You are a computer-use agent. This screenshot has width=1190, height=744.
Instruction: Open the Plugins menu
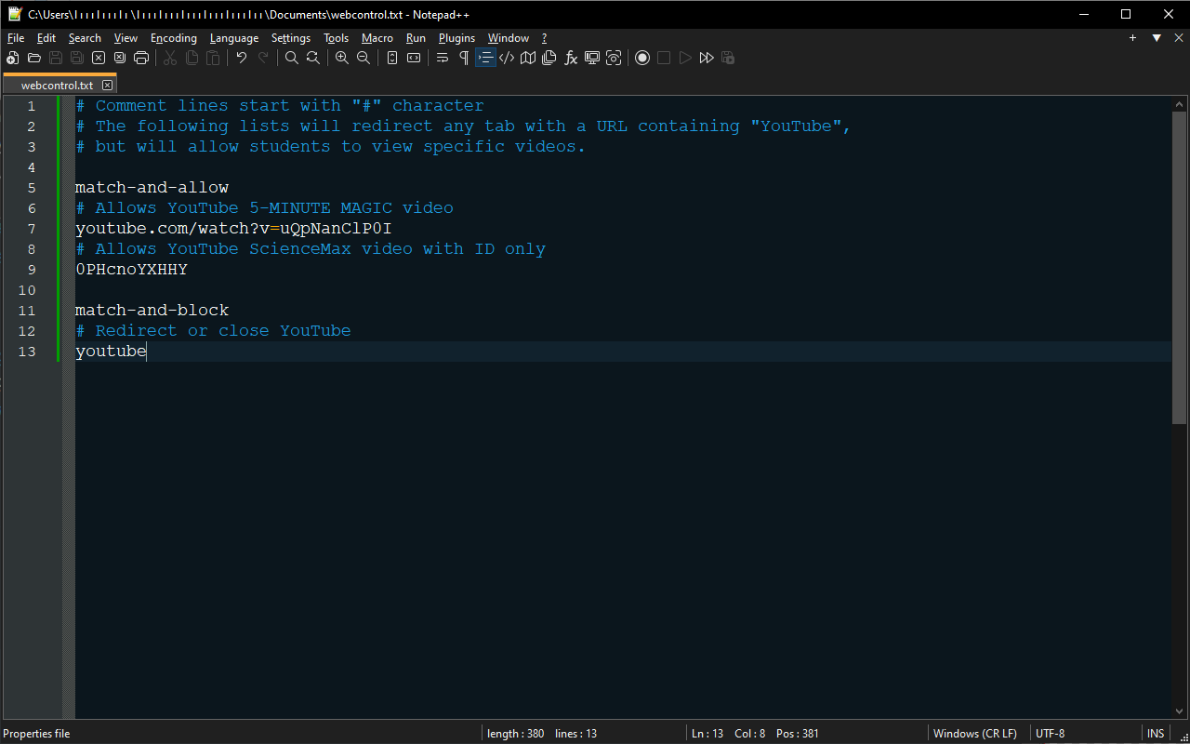point(456,38)
